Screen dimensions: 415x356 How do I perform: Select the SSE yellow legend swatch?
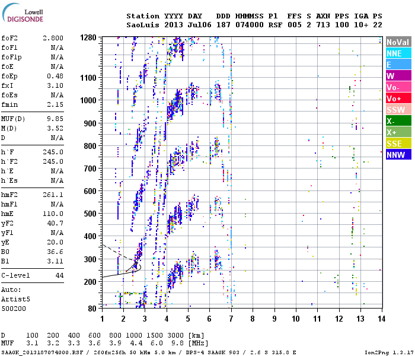coord(398,144)
